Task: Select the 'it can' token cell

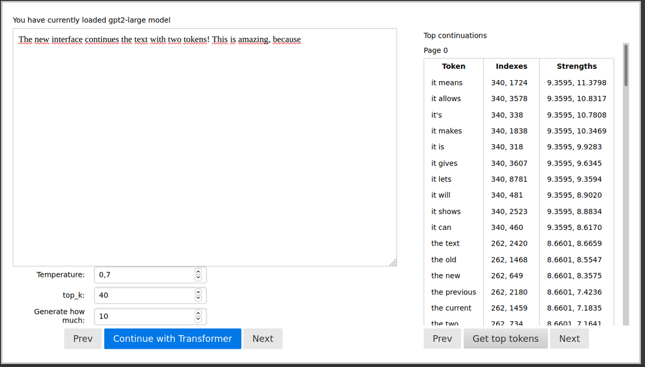Action: click(454, 227)
